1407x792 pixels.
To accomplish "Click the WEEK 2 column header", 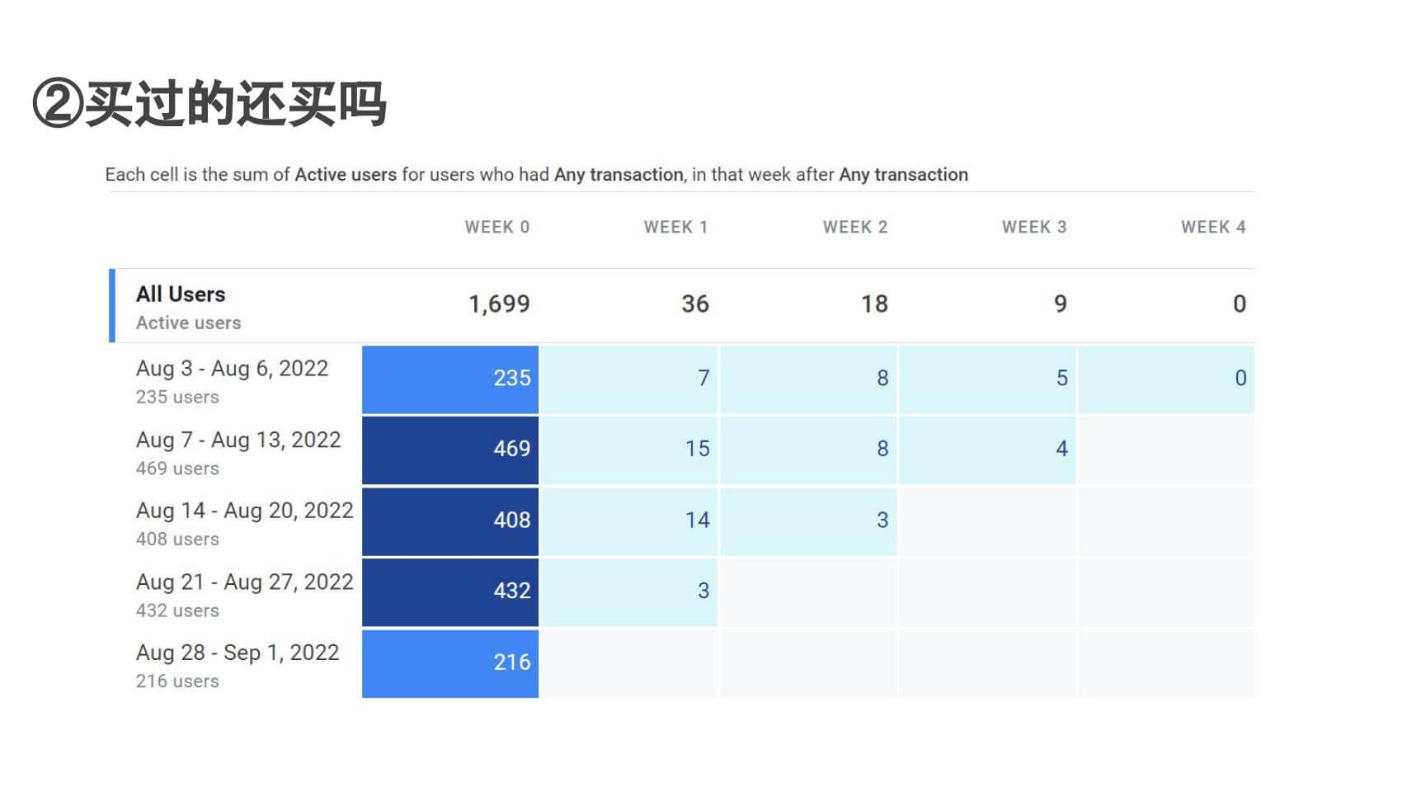I will (x=855, y=228).
